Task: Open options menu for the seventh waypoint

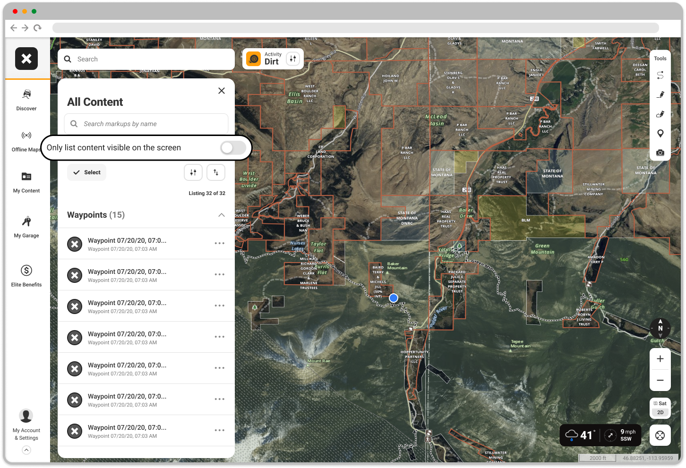Action: (219, 430)
